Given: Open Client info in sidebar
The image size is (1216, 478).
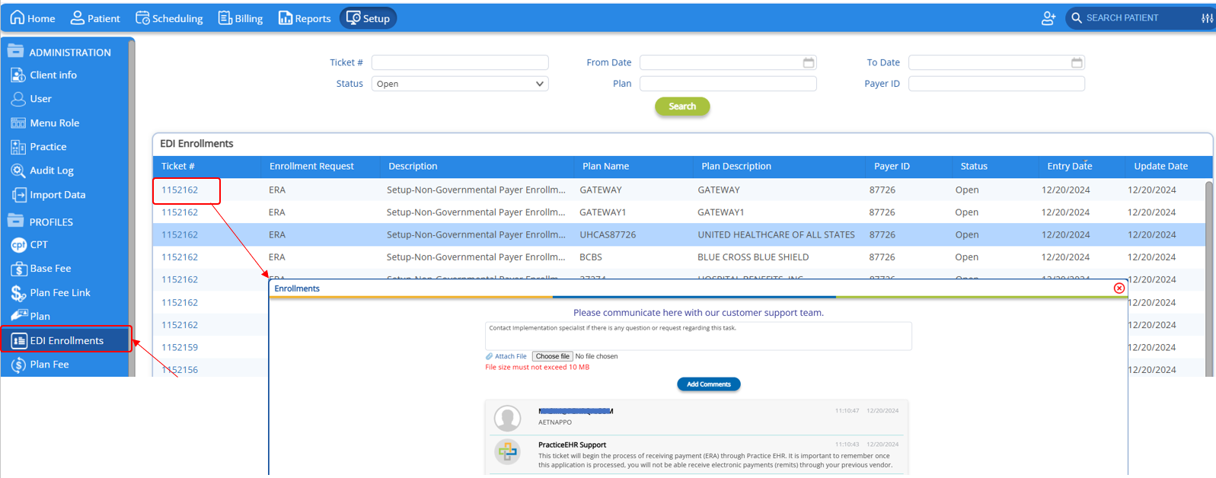Looking at the screenshot, I should click(44, 75).
